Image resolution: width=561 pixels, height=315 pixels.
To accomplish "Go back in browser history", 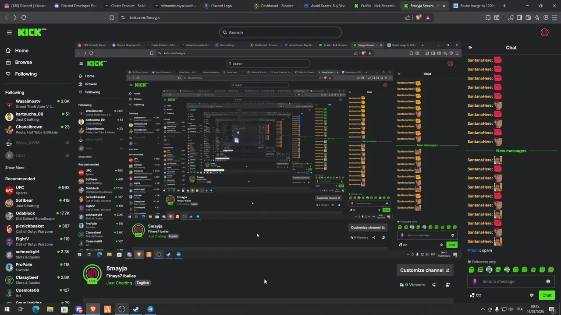I will coord(6,17).
